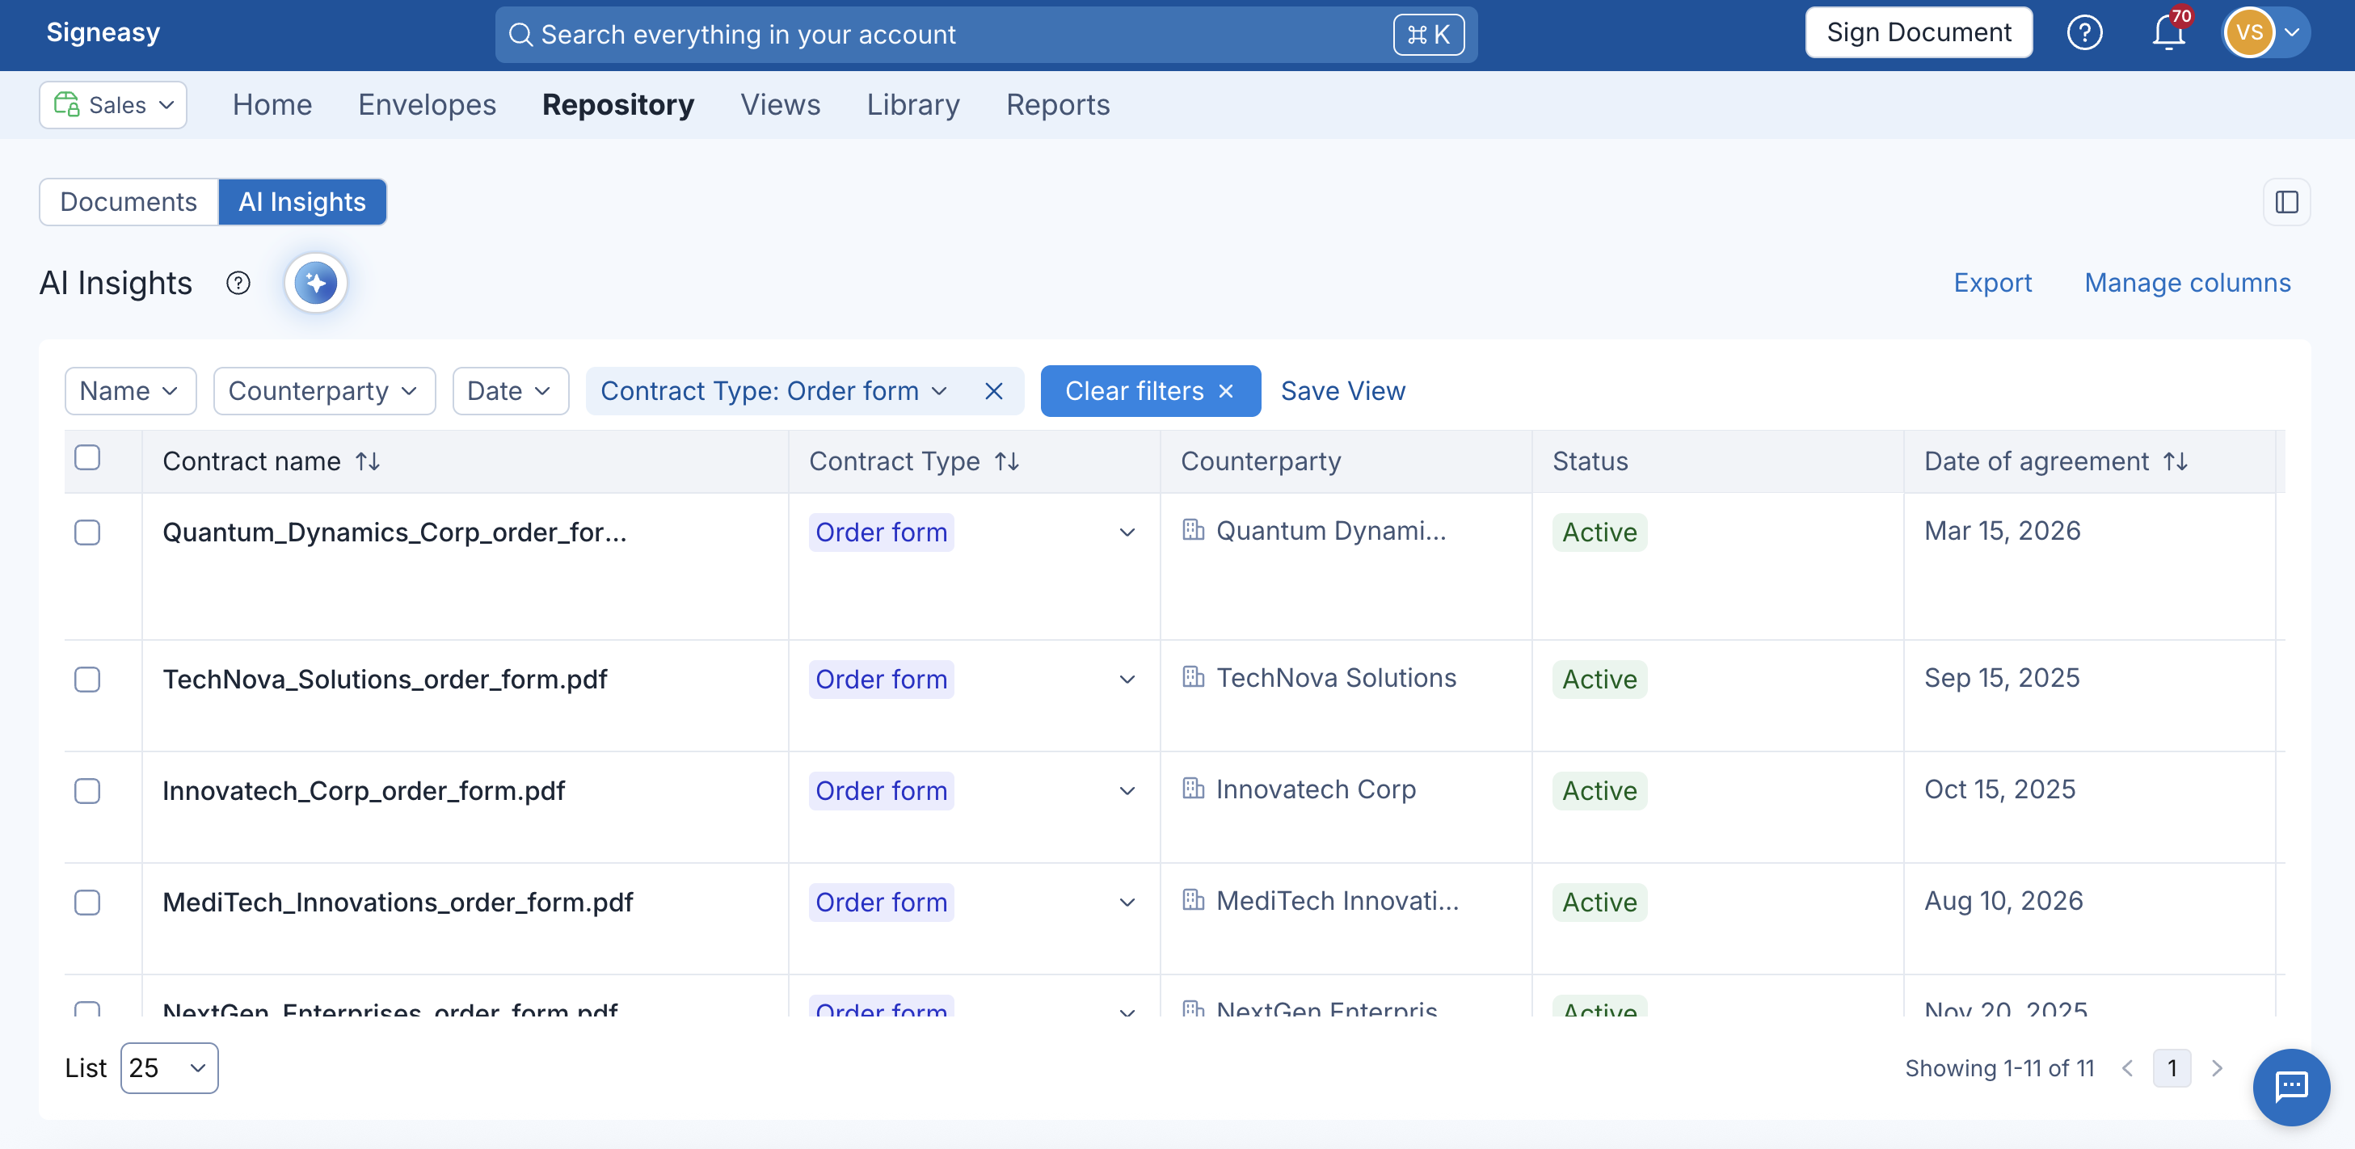This screenshot has width=2355, height=1149.
Task: Expand contract type dropdown for Innovatech row
Action: [x=1127, y=791]
